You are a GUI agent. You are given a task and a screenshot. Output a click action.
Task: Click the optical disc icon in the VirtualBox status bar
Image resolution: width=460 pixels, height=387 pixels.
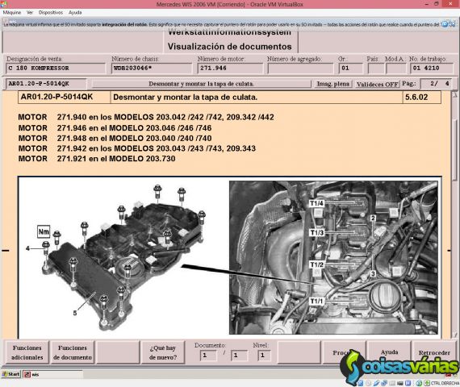coord(368,383)
